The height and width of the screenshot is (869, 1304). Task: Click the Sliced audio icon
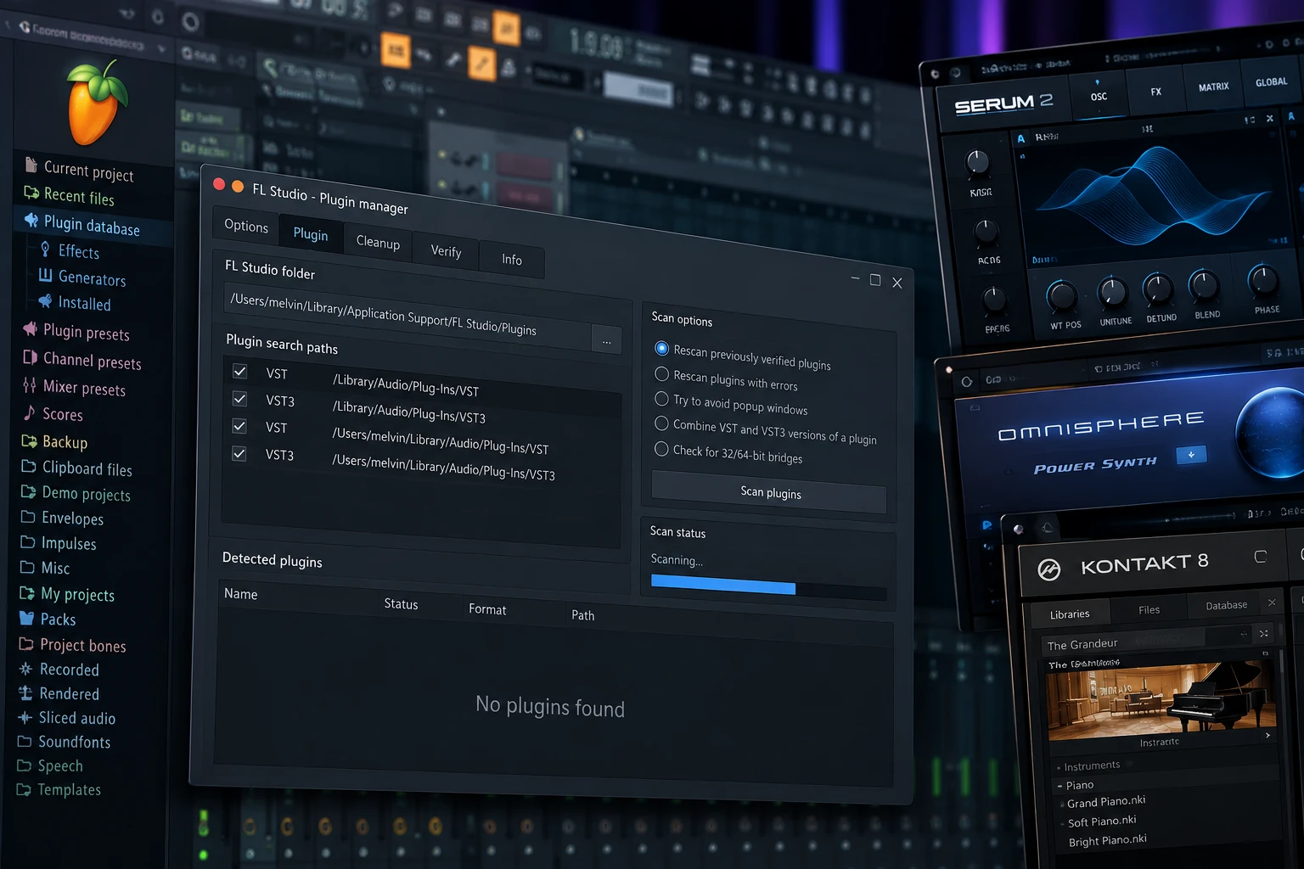(25, 717)
